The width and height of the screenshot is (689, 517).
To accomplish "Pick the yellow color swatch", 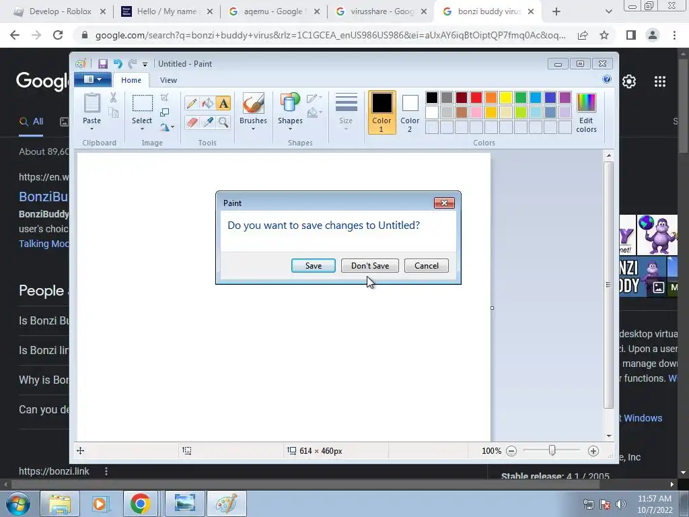I will [x=506, y=97].
